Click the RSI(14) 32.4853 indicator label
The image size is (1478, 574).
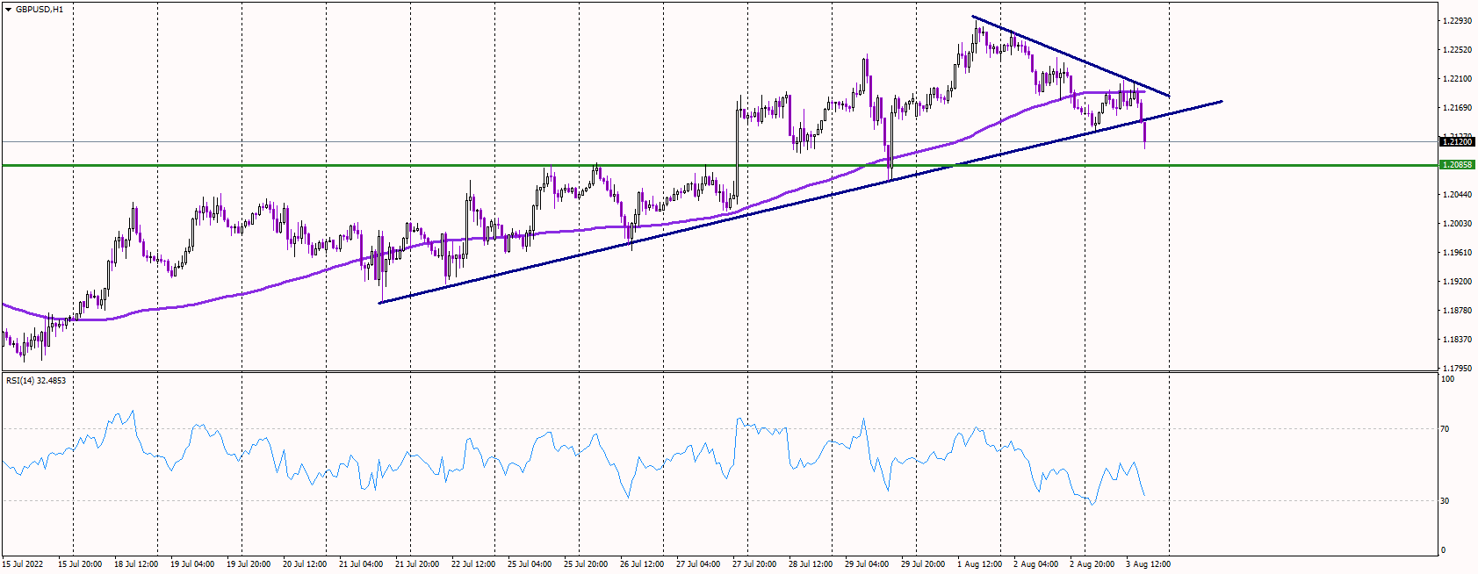click(x=36, y=381)
